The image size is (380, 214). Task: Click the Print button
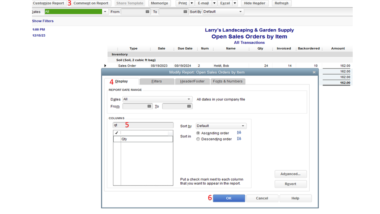pyautogui.click(x=183, y=3)
